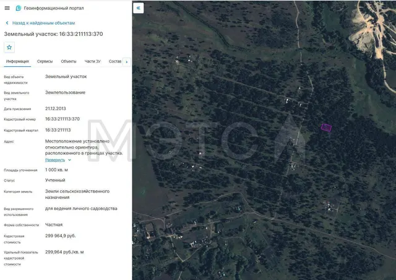The width and height of the screenshot is (396, 280).
Task: Select the area value 1 000 кв. м
Action: pos(56,170)
